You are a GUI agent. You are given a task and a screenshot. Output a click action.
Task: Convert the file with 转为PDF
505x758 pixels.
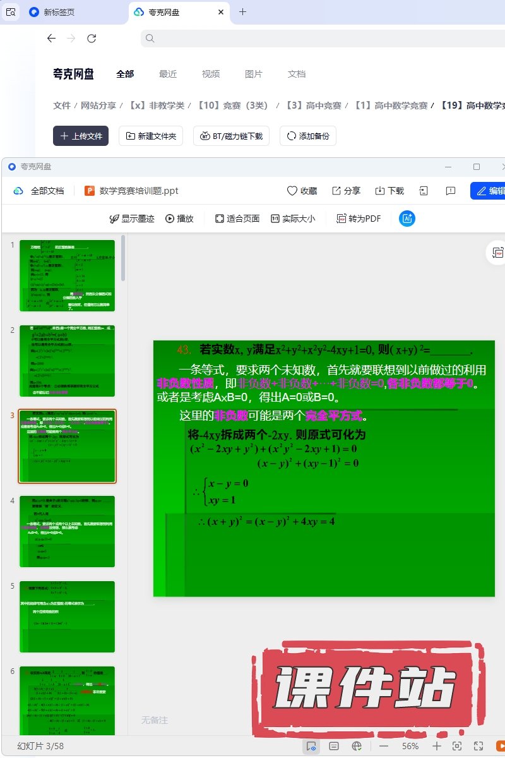(359, 219)
